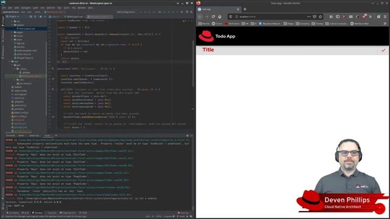The height and width of the screenshot is (219, 390).
Task: Open the vertical Project side tab
Action: (x=2, y=21)
